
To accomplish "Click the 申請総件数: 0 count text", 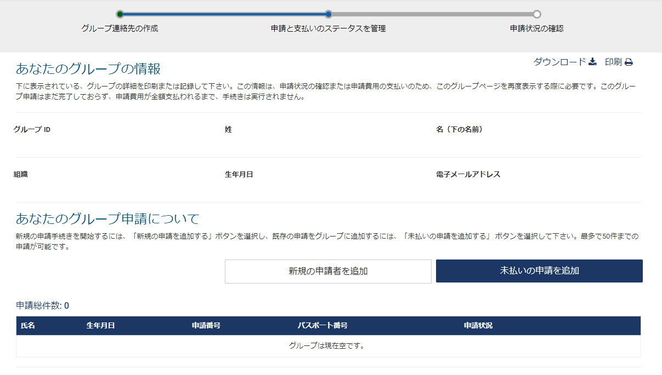I will click(x=42, y=305).
